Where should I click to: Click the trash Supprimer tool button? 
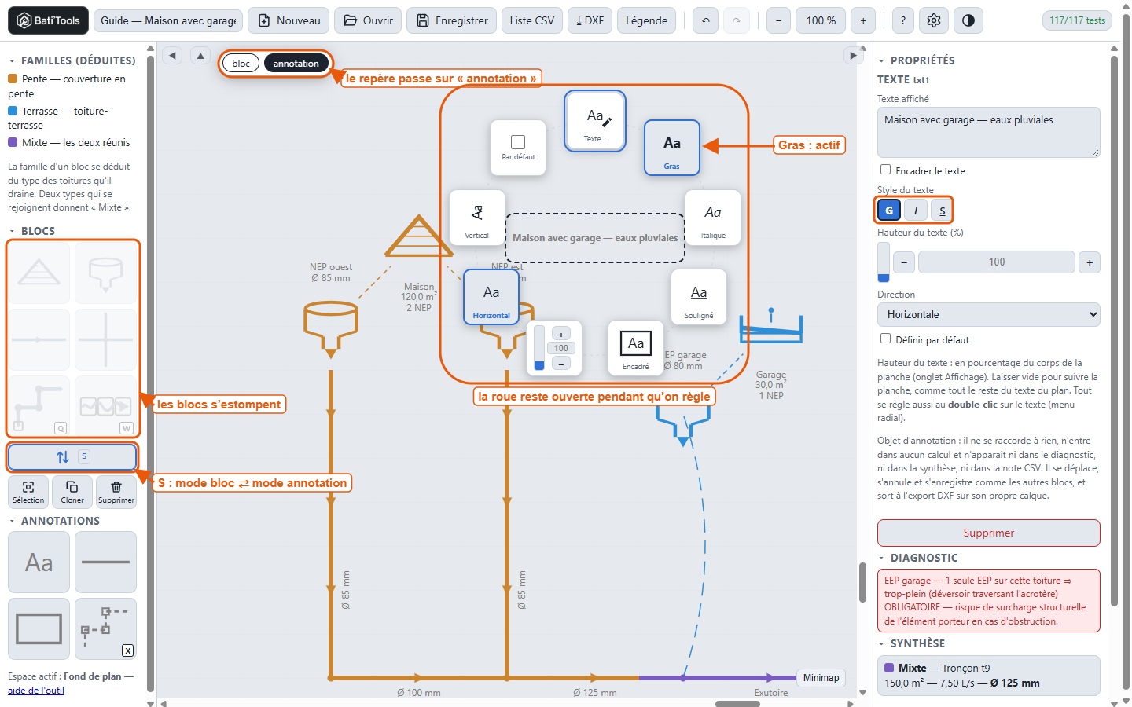pos(116,492)
